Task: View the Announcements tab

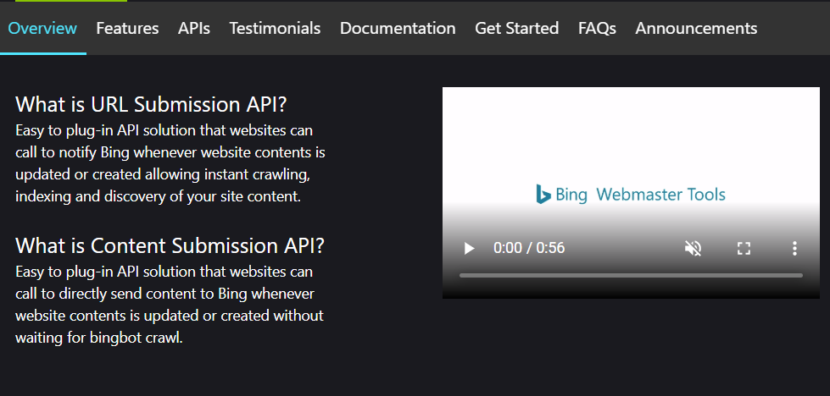Action: coord(696,28)
